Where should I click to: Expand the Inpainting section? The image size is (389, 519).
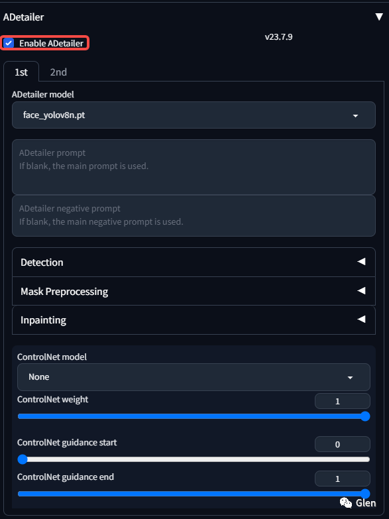click(194, 319)
